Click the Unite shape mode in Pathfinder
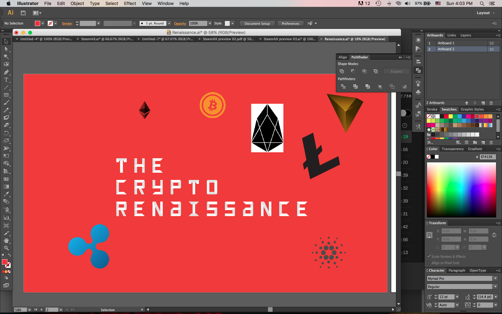Viewport: 502px width, 314px height. point(342,71)
